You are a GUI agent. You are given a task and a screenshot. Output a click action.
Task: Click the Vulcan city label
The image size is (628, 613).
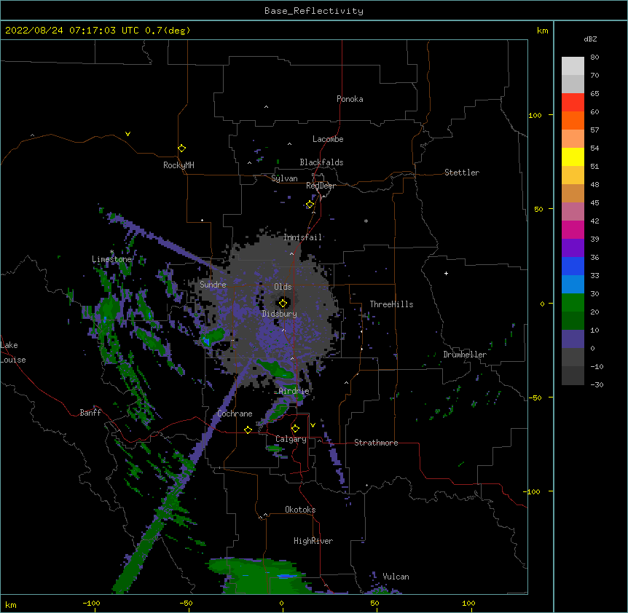[396, 577]
